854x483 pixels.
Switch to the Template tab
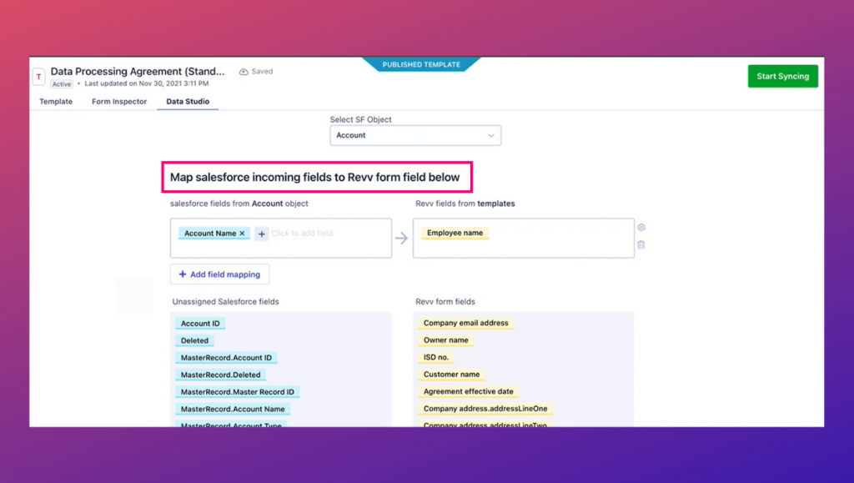(x=56, y=101)
